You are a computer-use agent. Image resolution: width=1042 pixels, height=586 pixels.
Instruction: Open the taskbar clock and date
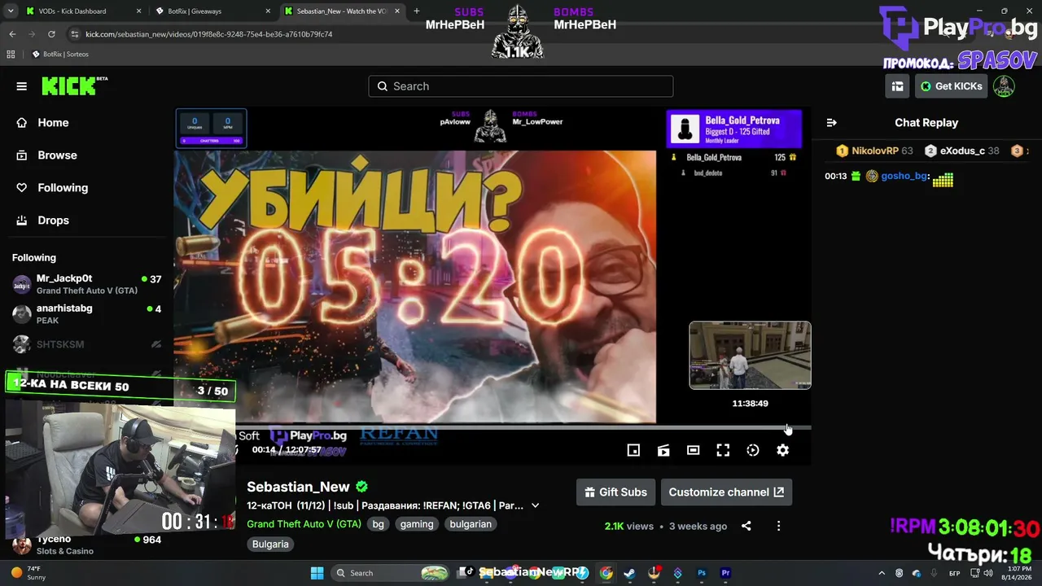coord(1016,573)
